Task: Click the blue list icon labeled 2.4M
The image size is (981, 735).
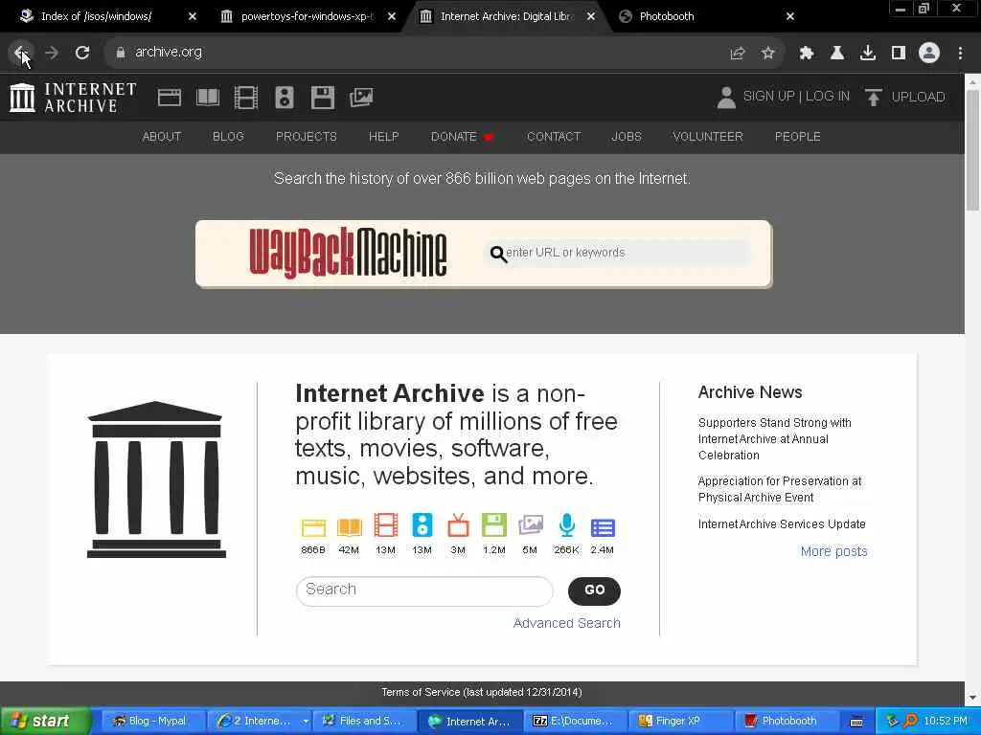Action: (x=603, y=528)
